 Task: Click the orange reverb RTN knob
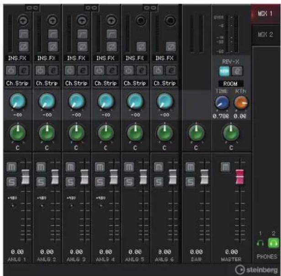(241, 103)
